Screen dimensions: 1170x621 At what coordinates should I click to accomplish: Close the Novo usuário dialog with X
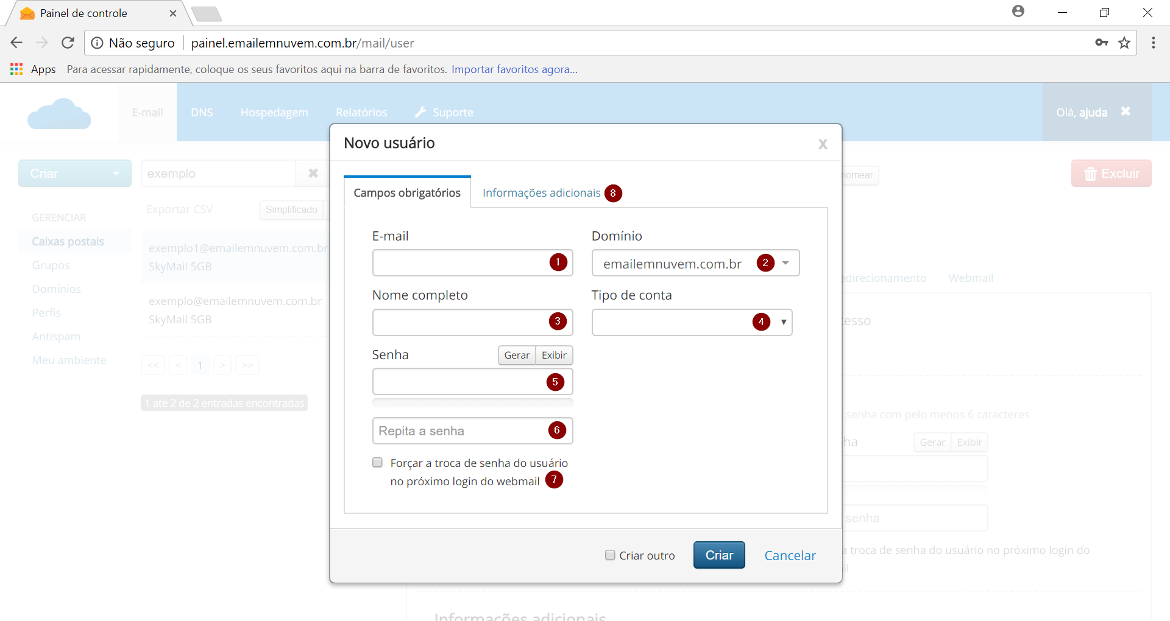(823, 144)
